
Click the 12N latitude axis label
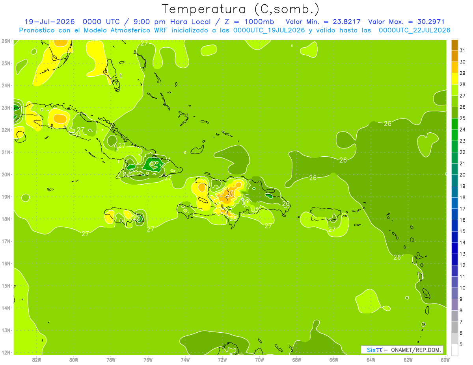click(x=6, y=352)
